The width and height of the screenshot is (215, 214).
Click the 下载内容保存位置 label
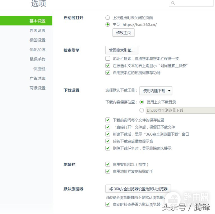pyautogui.click(x=121, y=102)
